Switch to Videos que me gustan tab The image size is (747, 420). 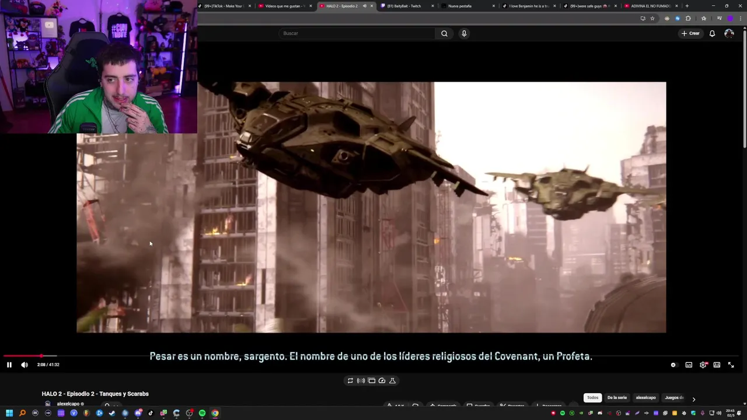coord(285,6)
